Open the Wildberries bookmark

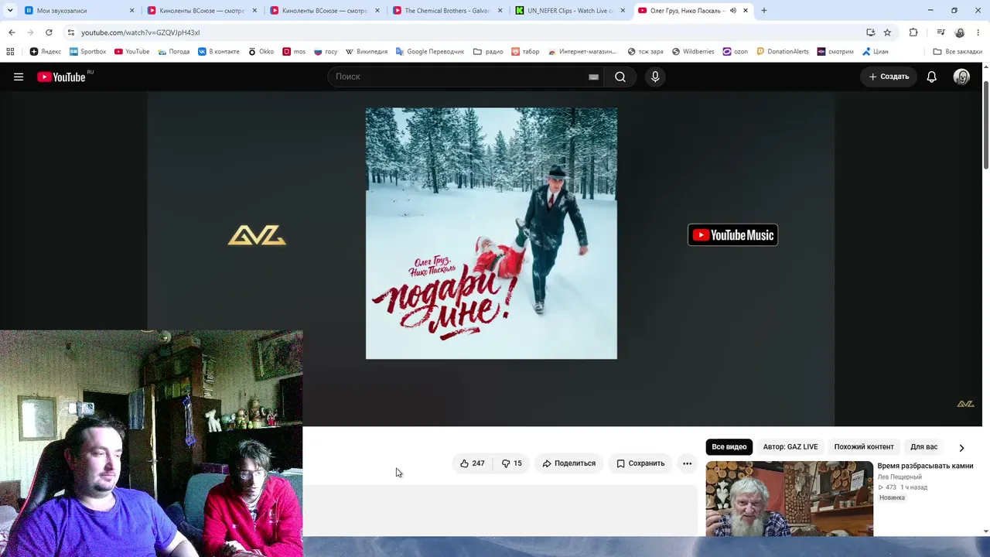point(692,52)
